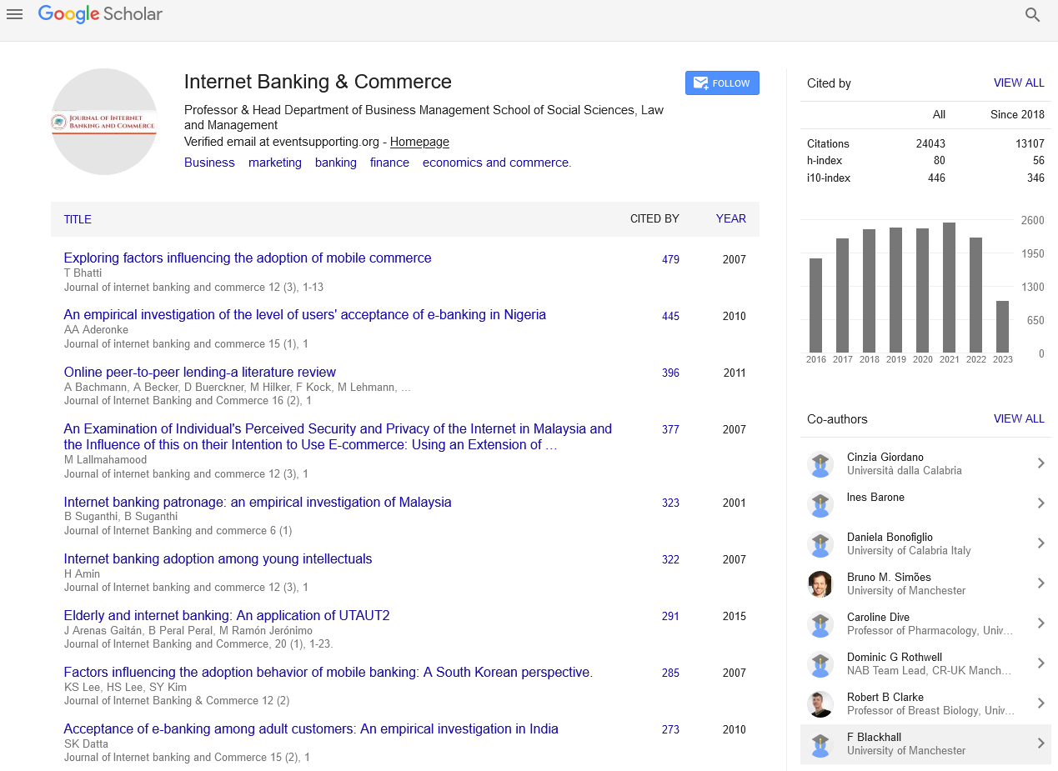Viewport: 1058px width, 771px height.
Task: Sort publications by Title column
Action: [78, 219]
